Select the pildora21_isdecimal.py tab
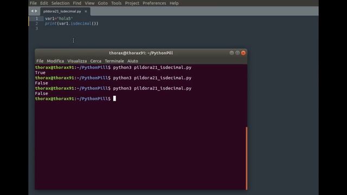The image size is (347, 195). click(62, 11)
